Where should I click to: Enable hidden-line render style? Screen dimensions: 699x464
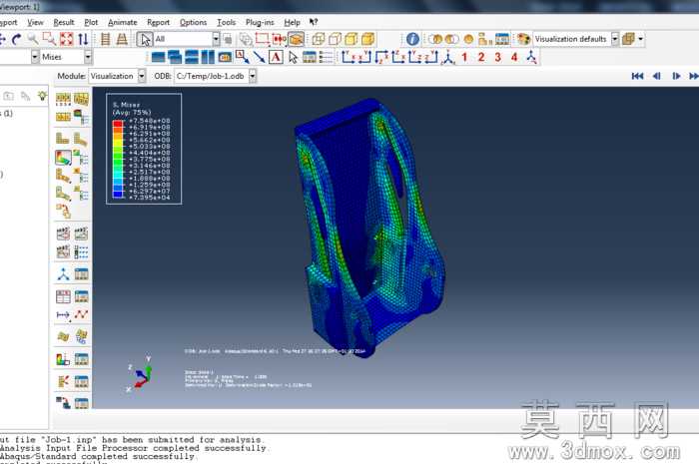335,39
